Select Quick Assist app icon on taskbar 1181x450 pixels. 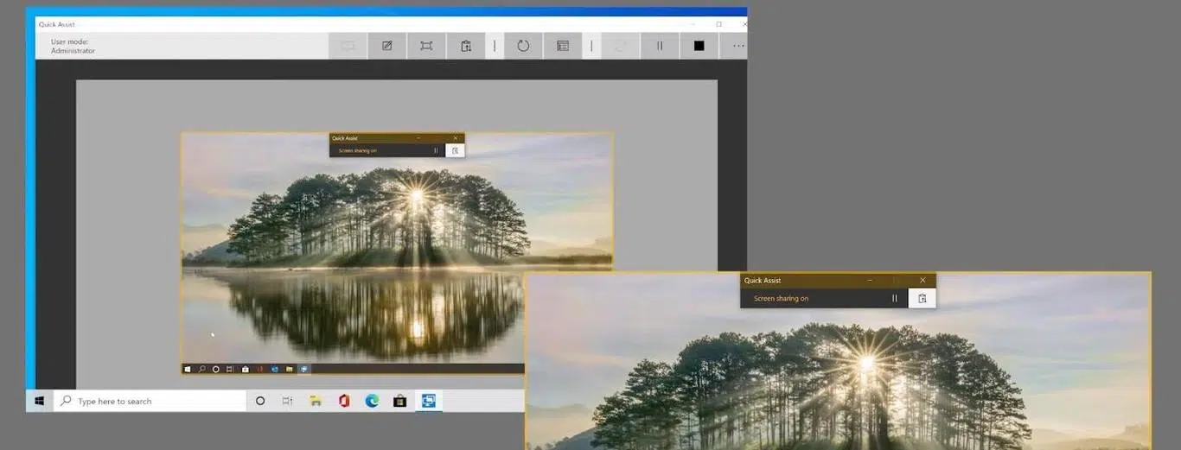(428, 401)
